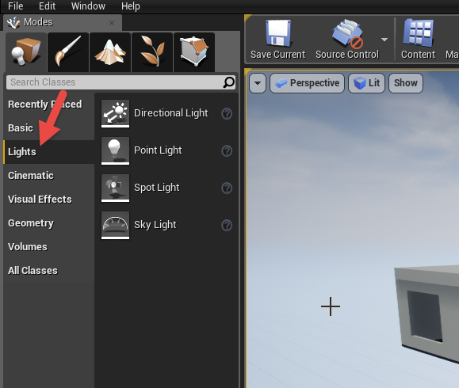The height and width of the screenshot is (388, 459).
Task: Select the Point Light thumbnail
Action: [x=115, y=150]
